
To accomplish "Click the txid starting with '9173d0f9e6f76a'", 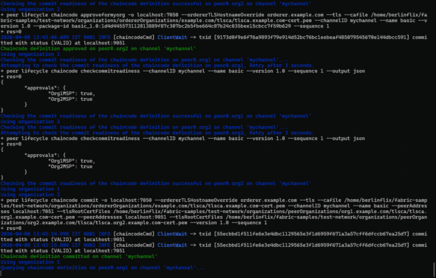I will [311, 37].
